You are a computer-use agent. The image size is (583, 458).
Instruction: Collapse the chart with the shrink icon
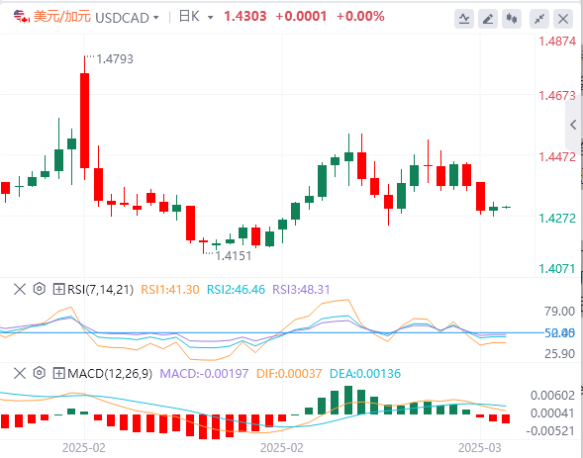539,18
